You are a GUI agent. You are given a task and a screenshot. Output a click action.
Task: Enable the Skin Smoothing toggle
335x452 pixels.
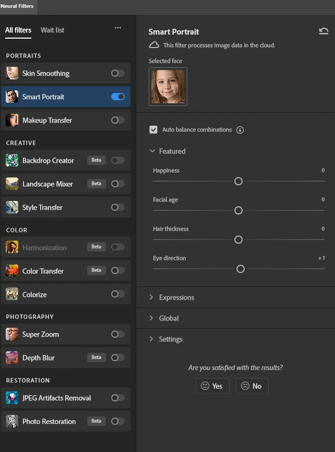coord(118,73)
